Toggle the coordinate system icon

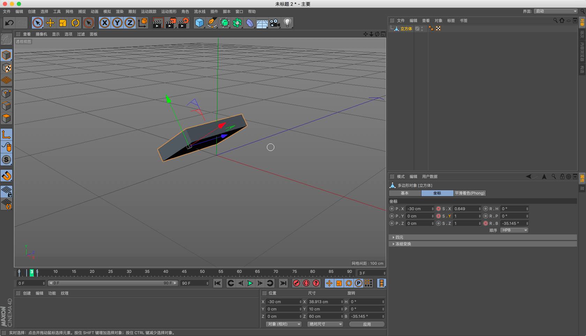pyautogui.click(x=142, y=23)
